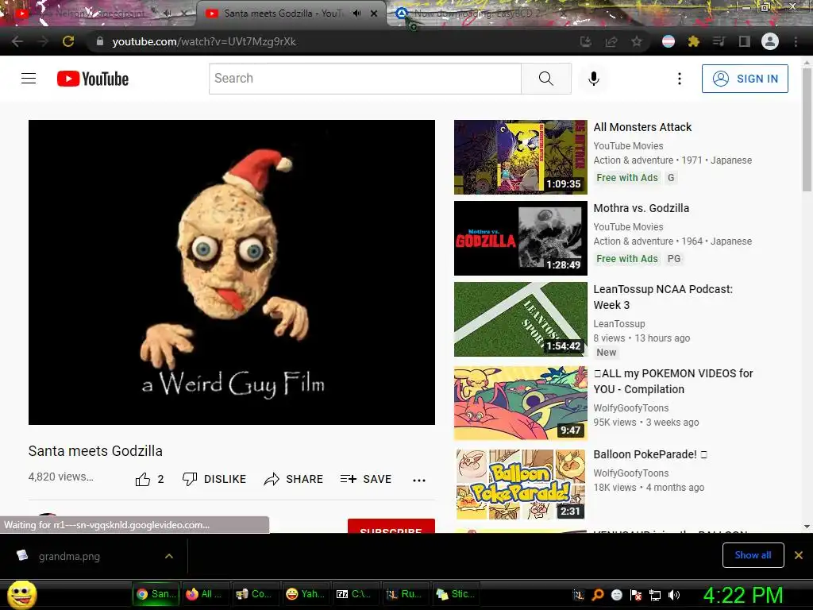Open the SHARE dialog
813x610 pixels.
click(294, 479)
